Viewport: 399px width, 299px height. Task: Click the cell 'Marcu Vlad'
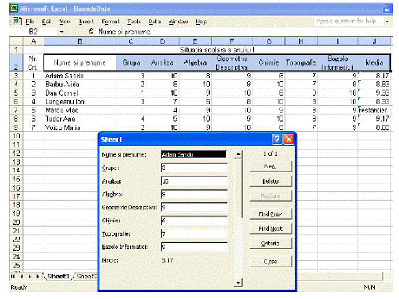click(80, 110)
